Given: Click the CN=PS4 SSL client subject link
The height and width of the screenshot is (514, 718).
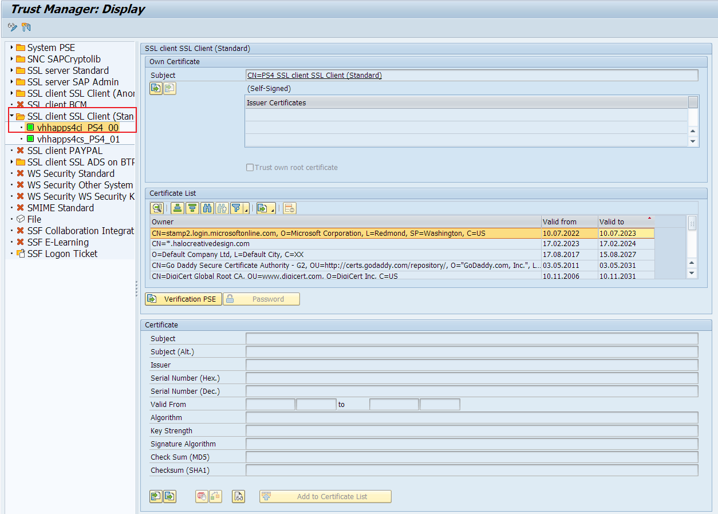Looking at the screenshot, I should (x=314, y=75).
